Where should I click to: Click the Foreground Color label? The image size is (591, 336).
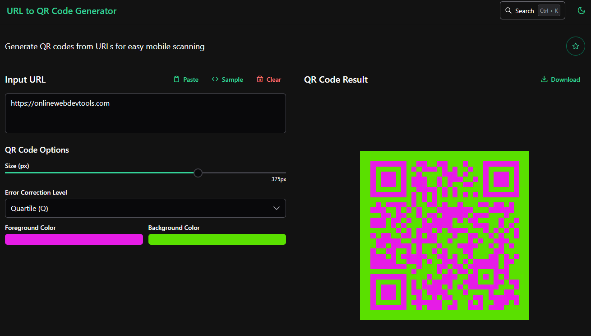click(x=31, y=228)
